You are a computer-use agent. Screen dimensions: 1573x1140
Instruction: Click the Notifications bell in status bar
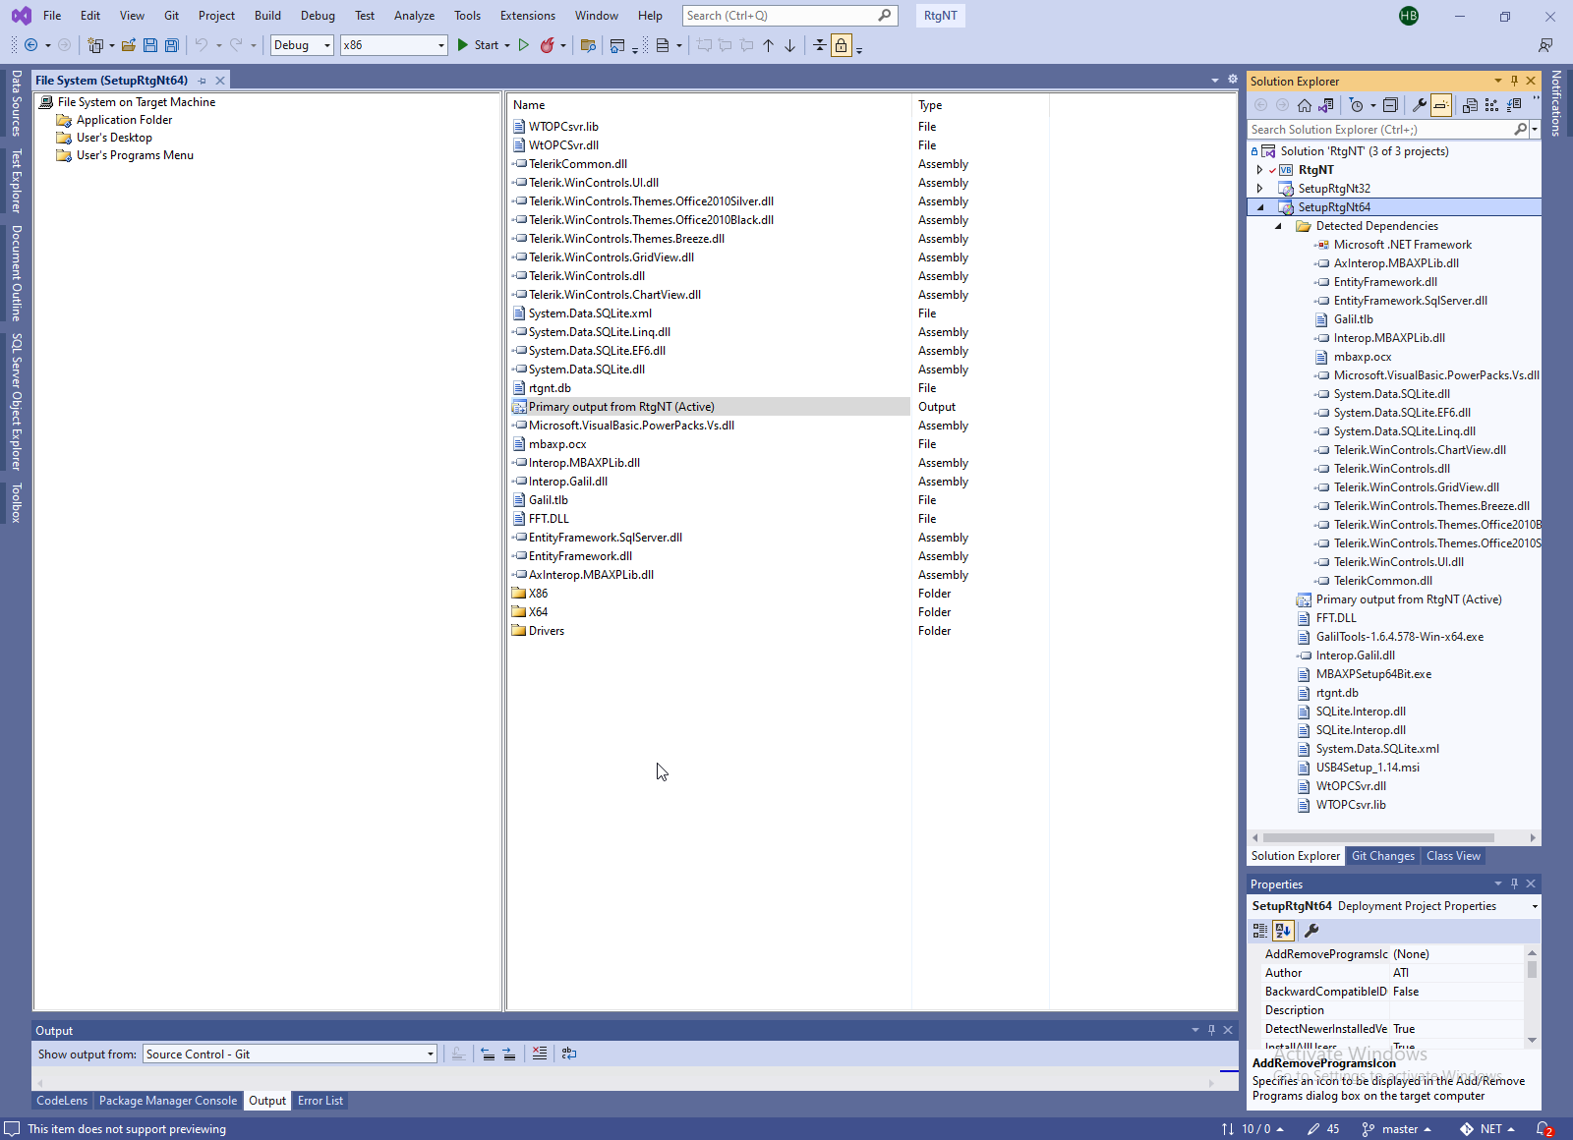pyautogui.click(x=1544, y=1129)
